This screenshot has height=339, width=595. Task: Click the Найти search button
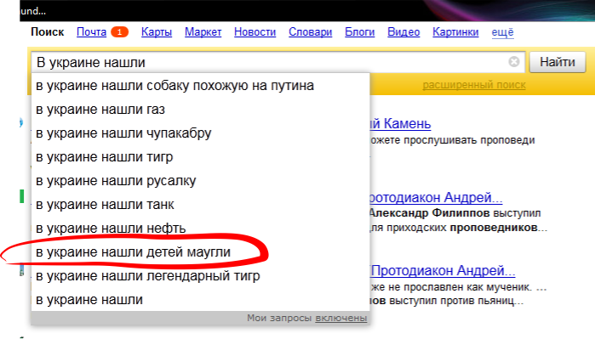click(558, 62)
